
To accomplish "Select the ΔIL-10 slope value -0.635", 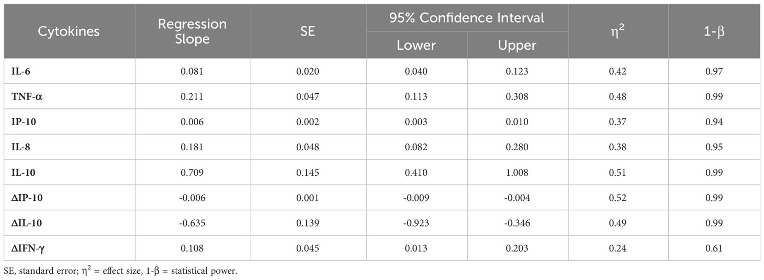I will click(x=193, y=222).
